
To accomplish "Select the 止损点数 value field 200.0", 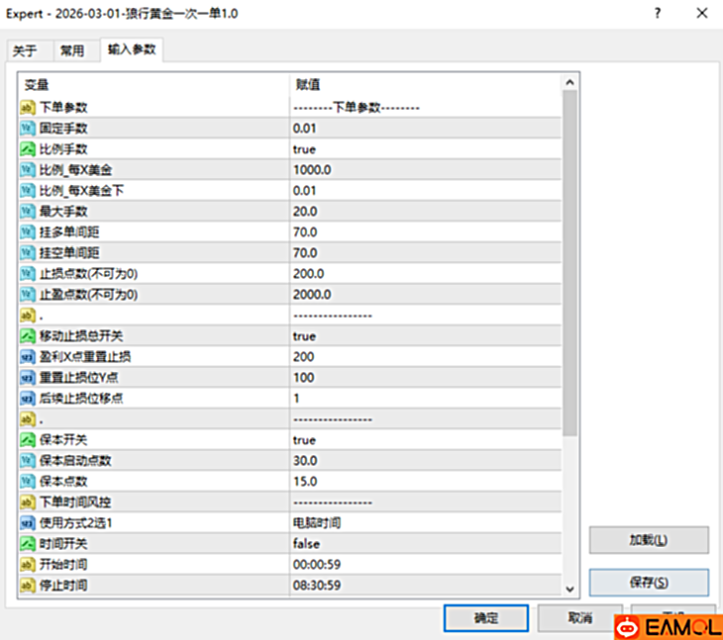I will pos(308,274).
